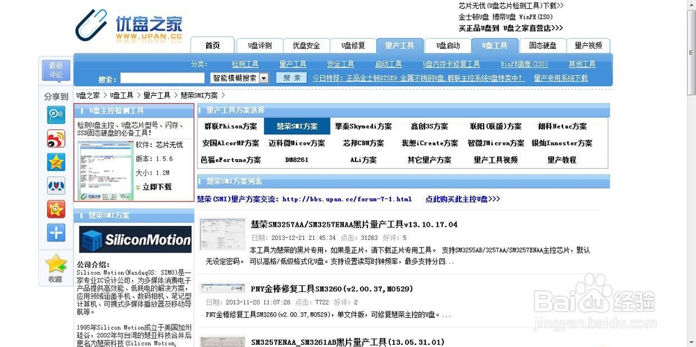Viewport: 696px width, 347px height.
Task: Share via the red smiling-star icon
Action: (x=56, y=209)
